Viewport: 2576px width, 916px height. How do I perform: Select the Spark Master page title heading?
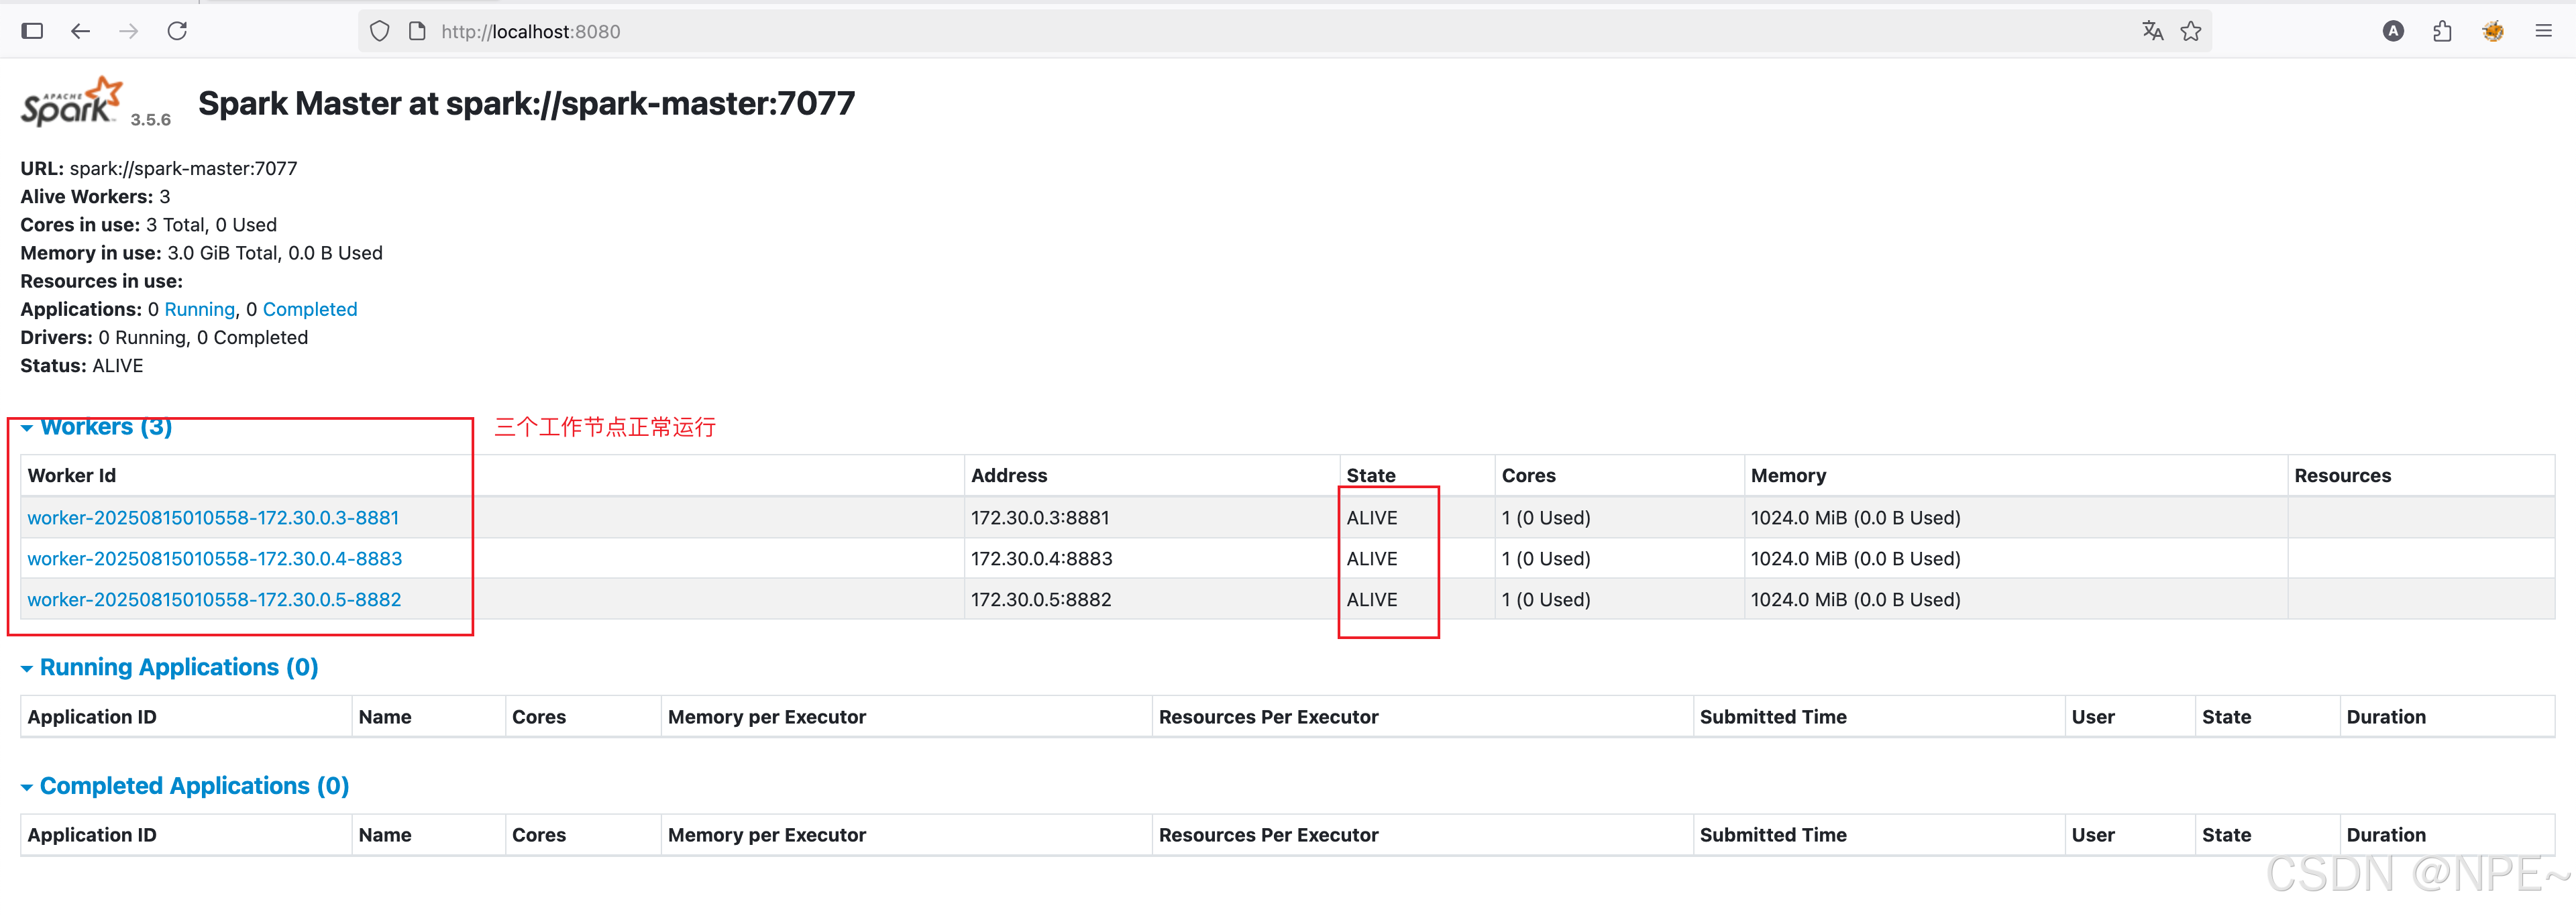(527, 103)
